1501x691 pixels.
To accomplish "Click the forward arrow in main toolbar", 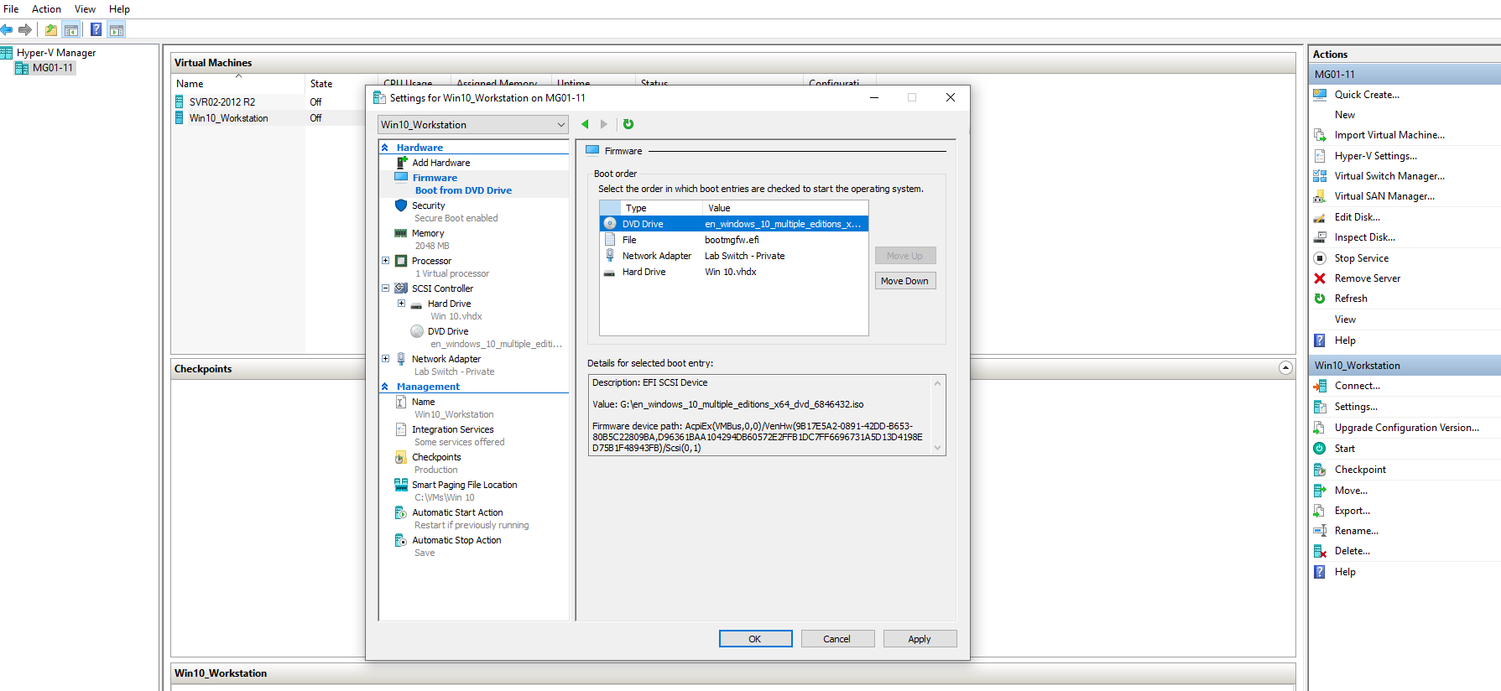I will 25,30.
